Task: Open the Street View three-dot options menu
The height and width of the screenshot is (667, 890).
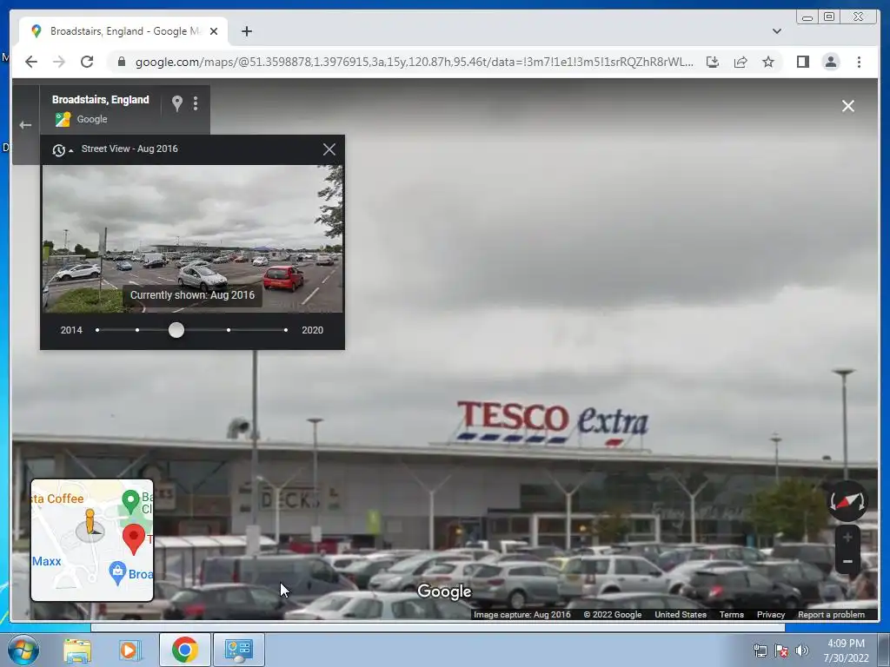Action: [196, 103]
